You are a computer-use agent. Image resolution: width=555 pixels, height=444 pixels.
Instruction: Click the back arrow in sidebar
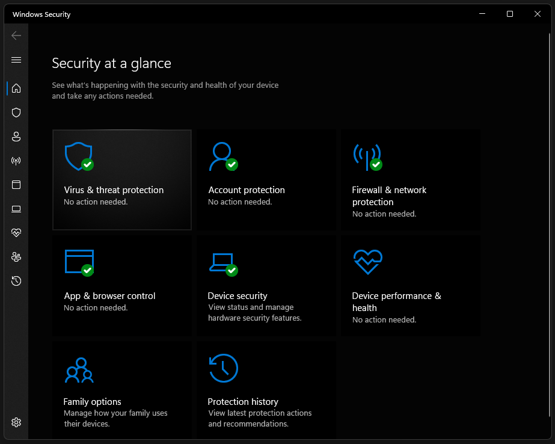pyautogui.click(x=16, y=35)
